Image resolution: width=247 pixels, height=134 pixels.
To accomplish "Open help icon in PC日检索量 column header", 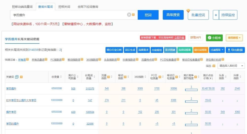I will click(160, 77).
